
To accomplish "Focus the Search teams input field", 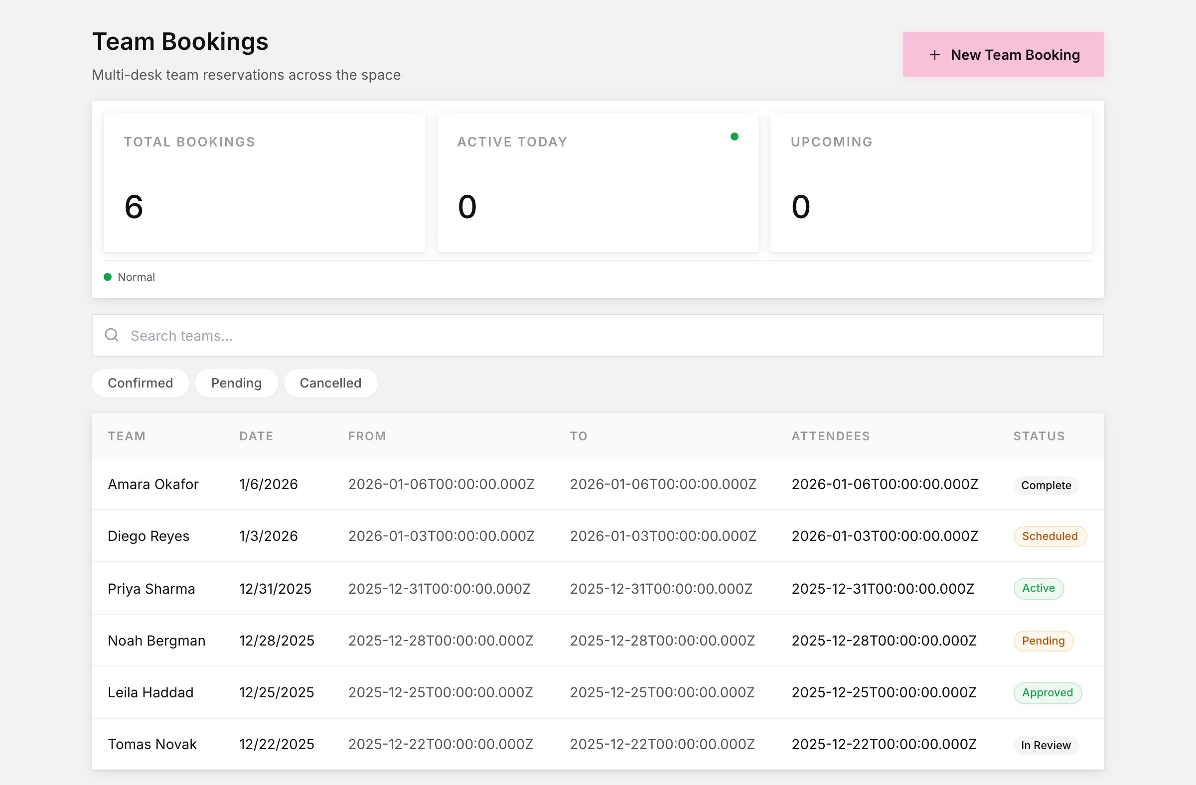I will click(x=598, y=336).
